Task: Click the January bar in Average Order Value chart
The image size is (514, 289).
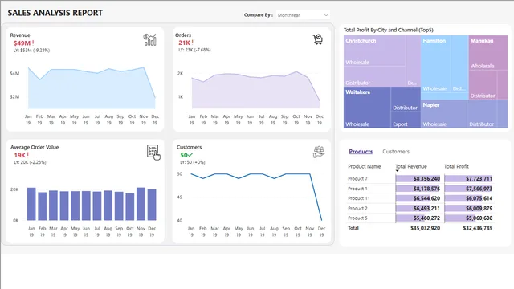Action: click(x=31, y=204)
